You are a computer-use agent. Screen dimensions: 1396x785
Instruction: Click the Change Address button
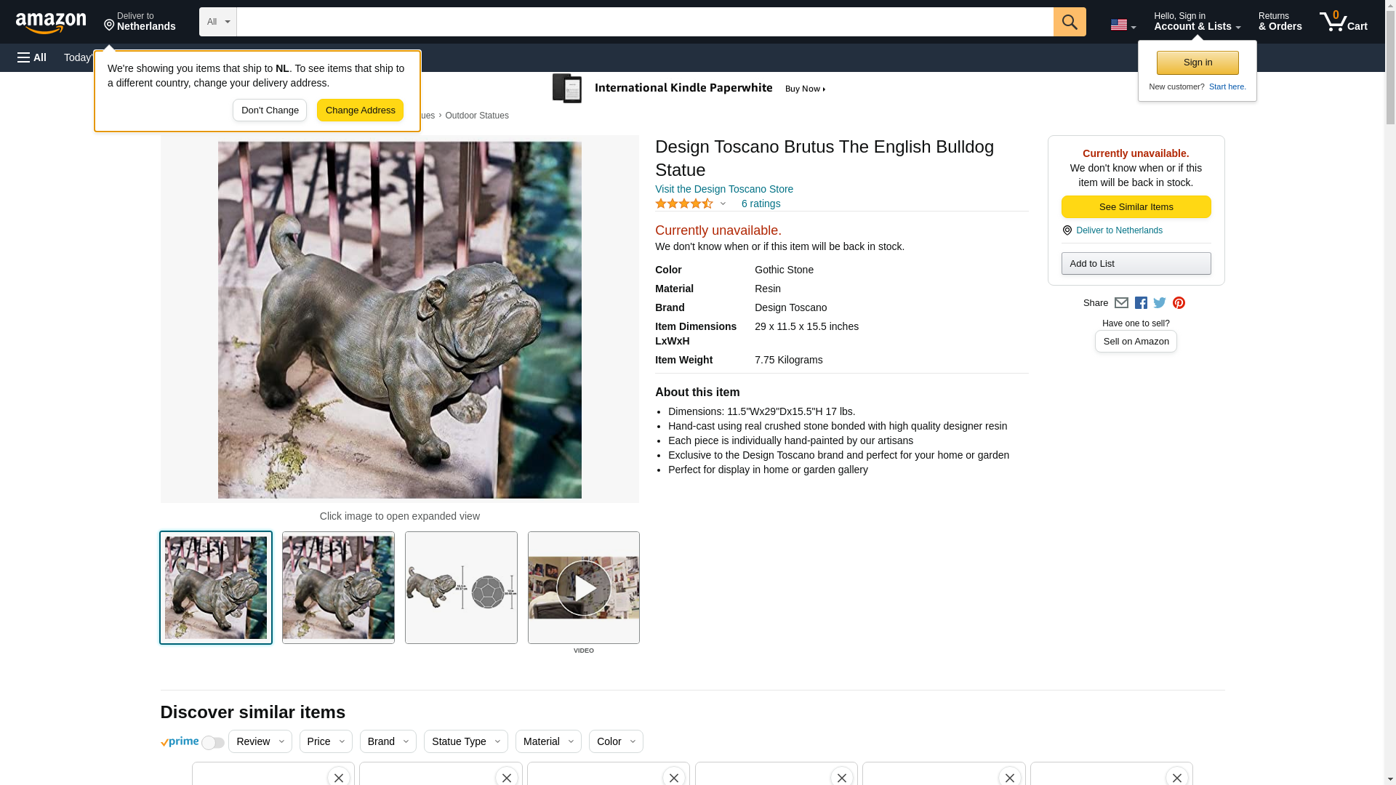(x=360, y=110)
